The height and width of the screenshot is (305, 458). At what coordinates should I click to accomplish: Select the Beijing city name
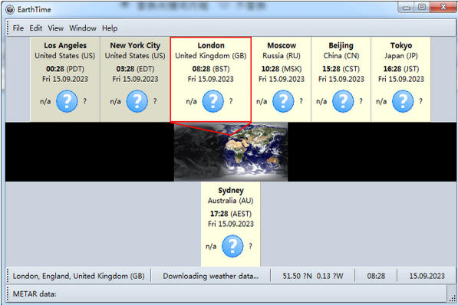[x=341, y=45]
